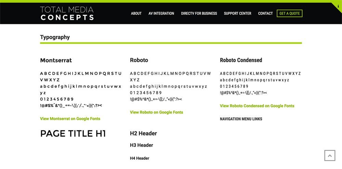Click the NAVIGATION MENU LINKS text
Image resolution: width=342 pixels, height=169 pixels.
pos(241,119)
